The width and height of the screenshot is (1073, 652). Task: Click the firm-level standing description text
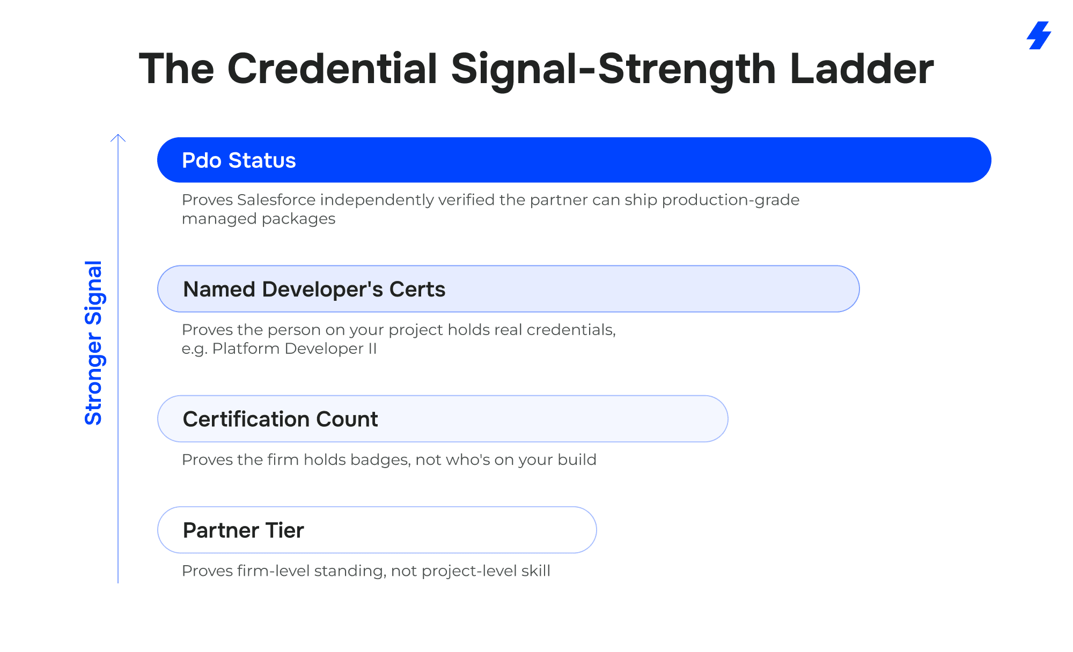click(366, 571)
